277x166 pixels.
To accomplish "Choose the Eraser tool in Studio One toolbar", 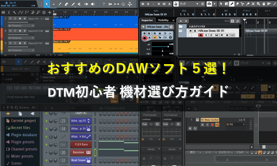I will coord(66,4).
